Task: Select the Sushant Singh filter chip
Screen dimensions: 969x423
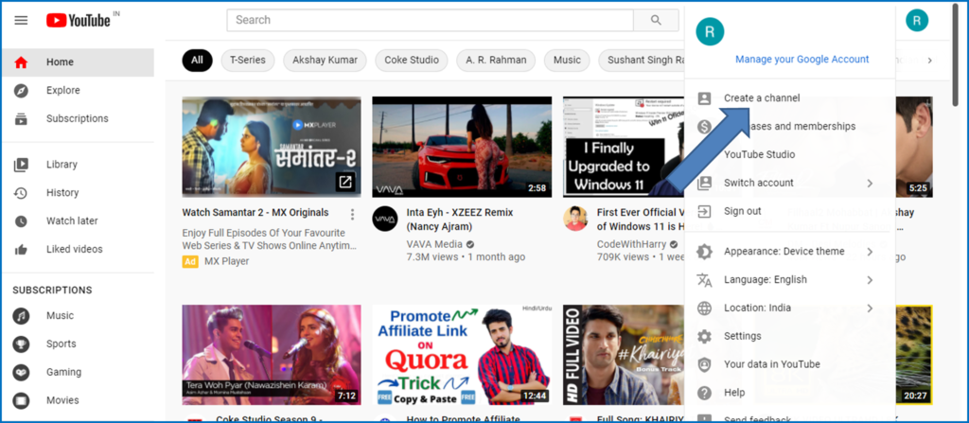Action: tap(643, 61)
